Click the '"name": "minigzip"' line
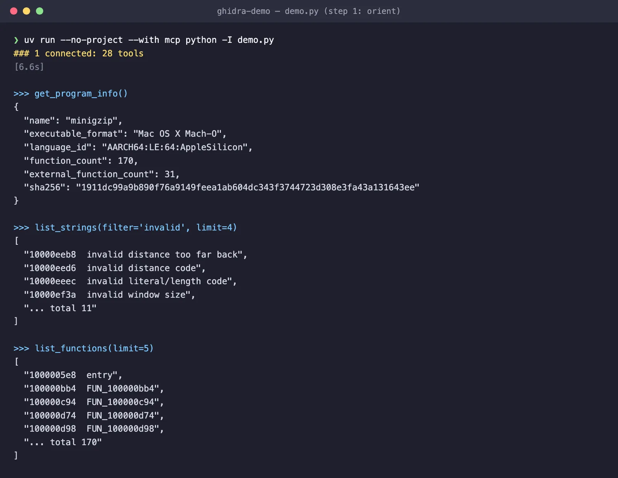The width and height of the screenshot is (618, 478). (x=73, y=120)
